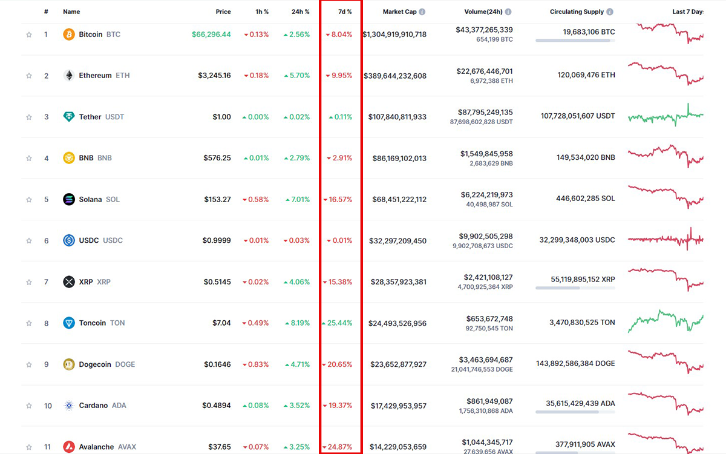Screen dimensions: 726x454
Task: Sort table by rank number column
Action: point(46,12)
